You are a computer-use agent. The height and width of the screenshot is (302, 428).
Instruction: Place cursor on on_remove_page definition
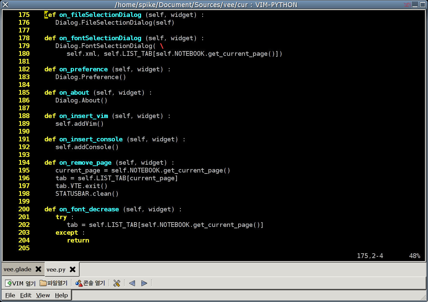[85, 163]
